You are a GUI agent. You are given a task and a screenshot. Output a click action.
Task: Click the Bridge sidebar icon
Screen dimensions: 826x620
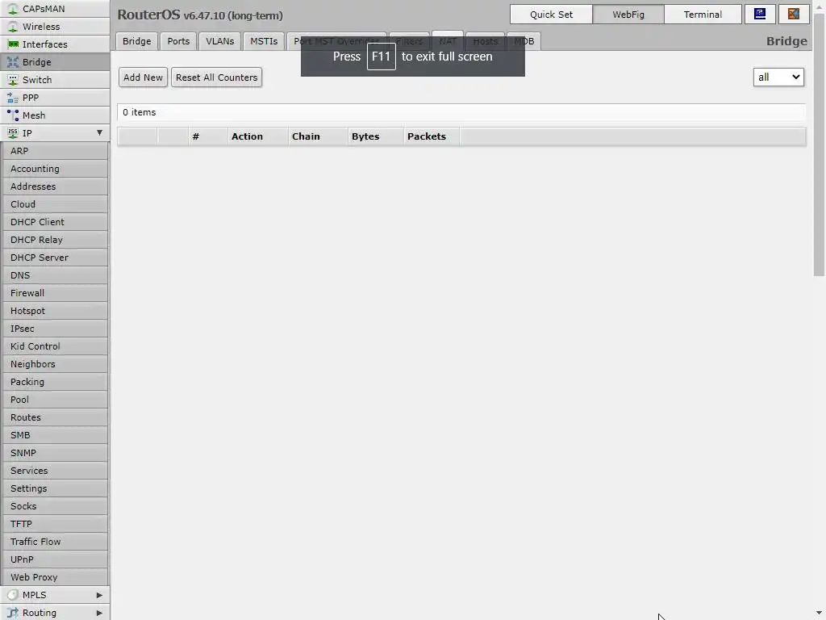click(13, 62)
